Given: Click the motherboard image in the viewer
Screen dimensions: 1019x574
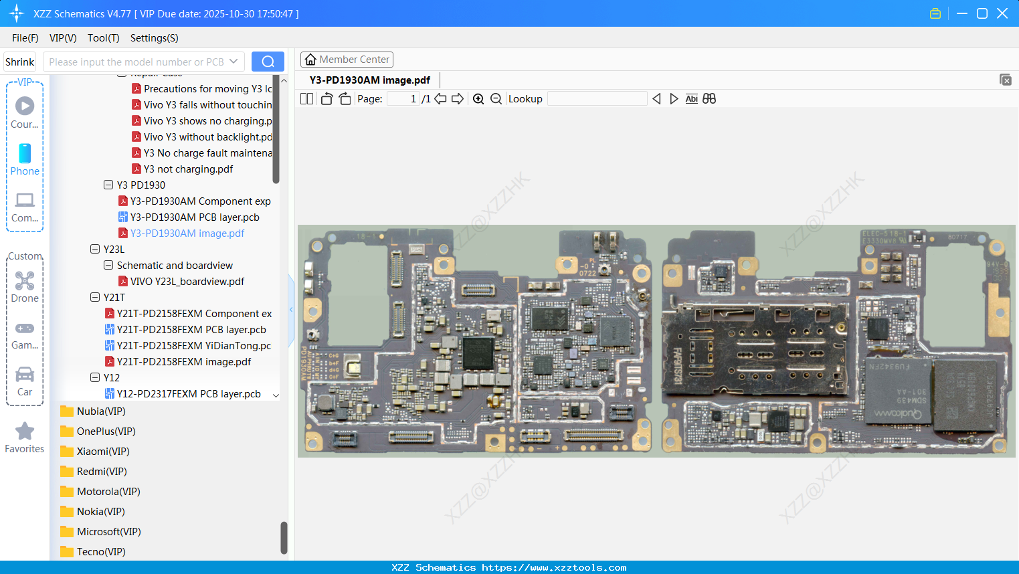Looking at the screenshot, I should click(x=656, y=341).
